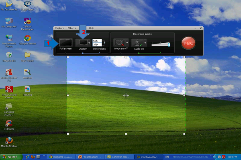Click the bottom-right handle of the capture region

click(184, 134)
